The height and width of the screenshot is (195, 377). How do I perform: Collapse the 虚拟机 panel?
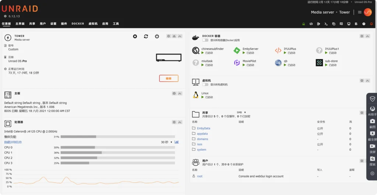pos(367,81)
